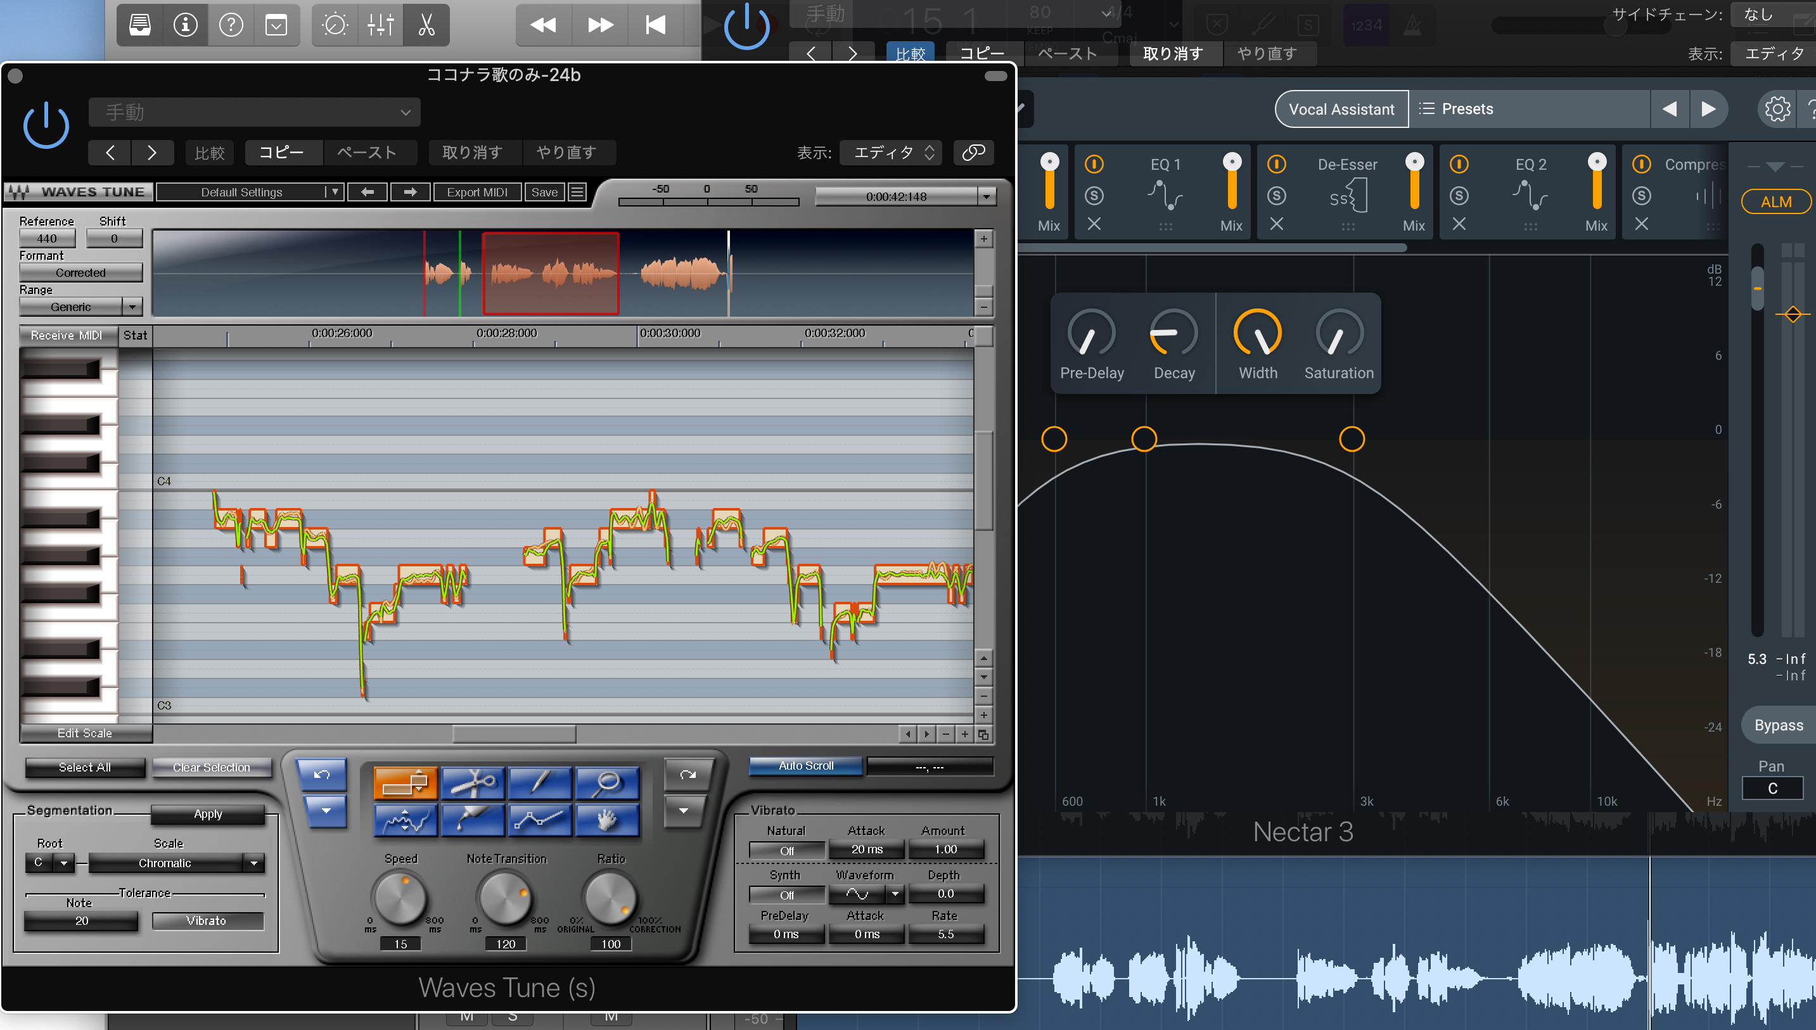1816x1030 pixels.
Task: Click the Bypass button in Nectar
Action: coord(1779,725)
